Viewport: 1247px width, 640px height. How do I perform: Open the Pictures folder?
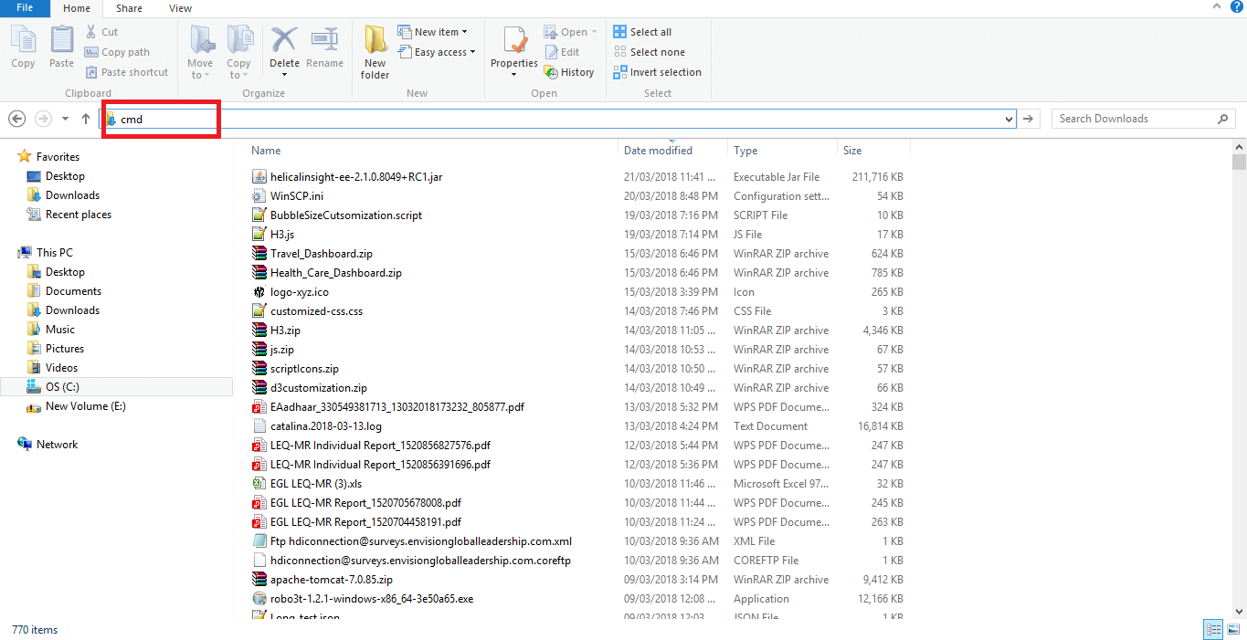click(65, 349)
